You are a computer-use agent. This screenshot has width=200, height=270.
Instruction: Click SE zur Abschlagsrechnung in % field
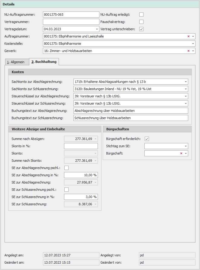tap(81, 175)
